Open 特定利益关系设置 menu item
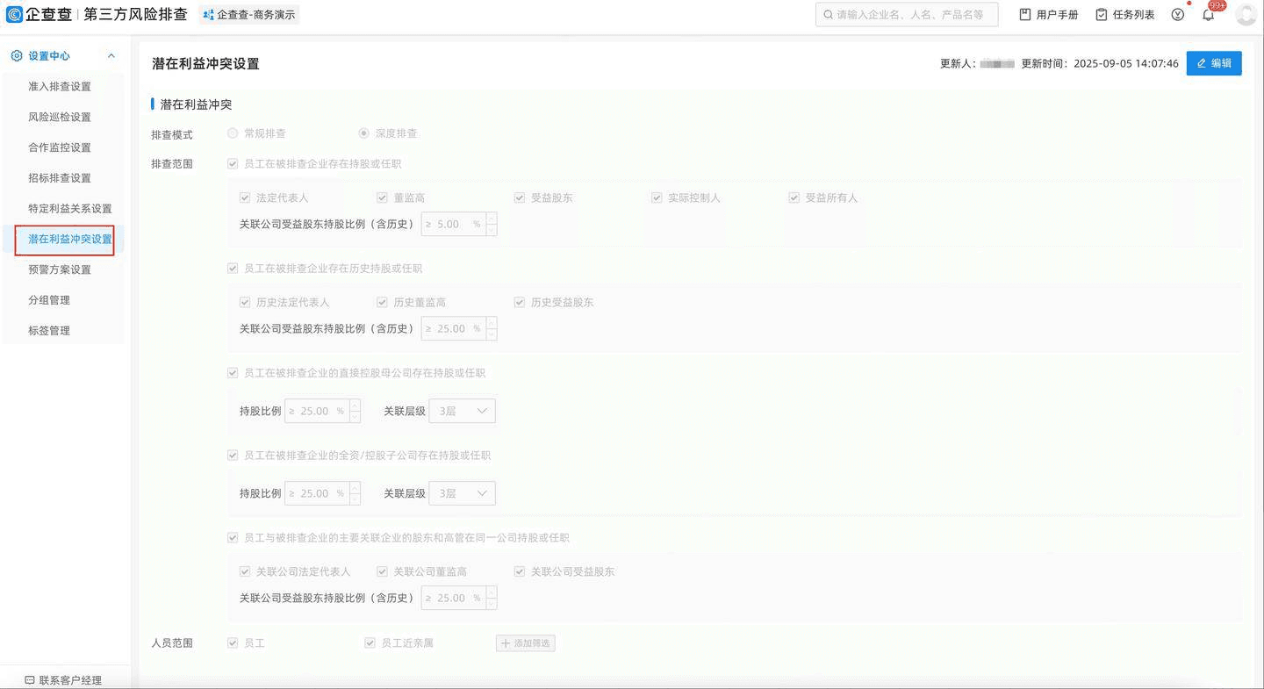 click(70, 209)
